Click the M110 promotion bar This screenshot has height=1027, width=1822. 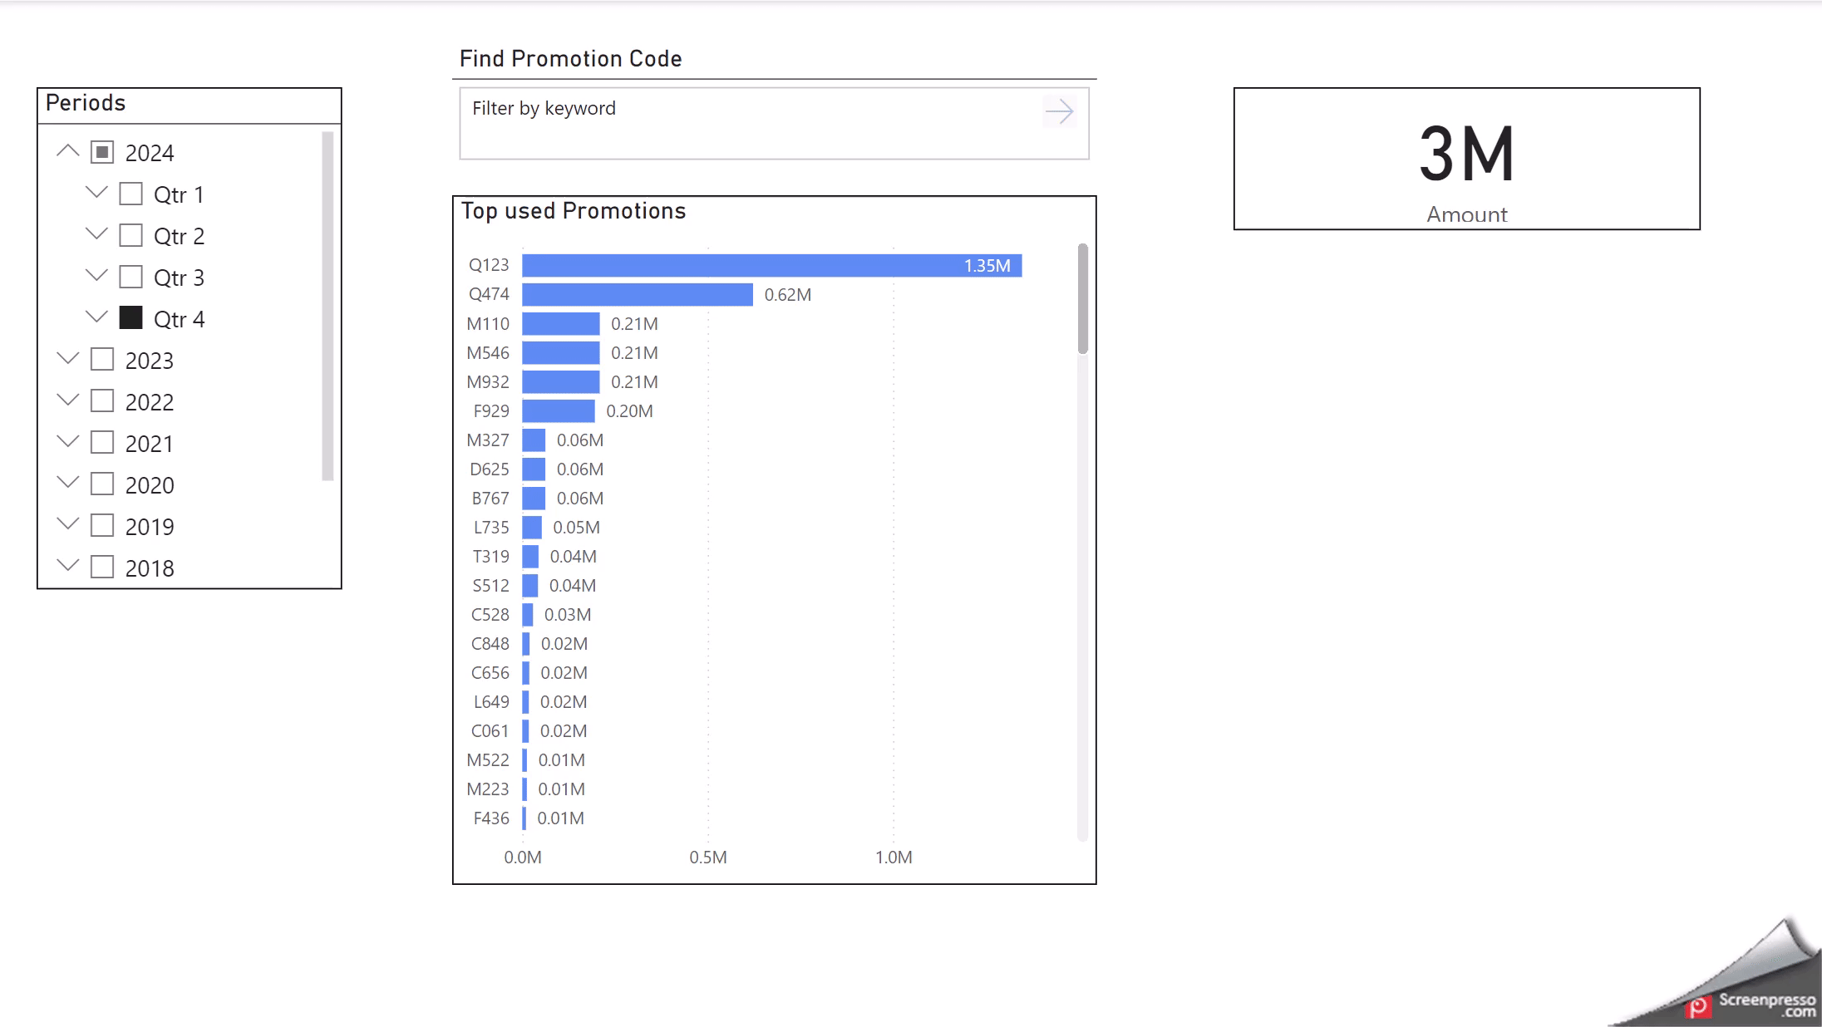560,324
